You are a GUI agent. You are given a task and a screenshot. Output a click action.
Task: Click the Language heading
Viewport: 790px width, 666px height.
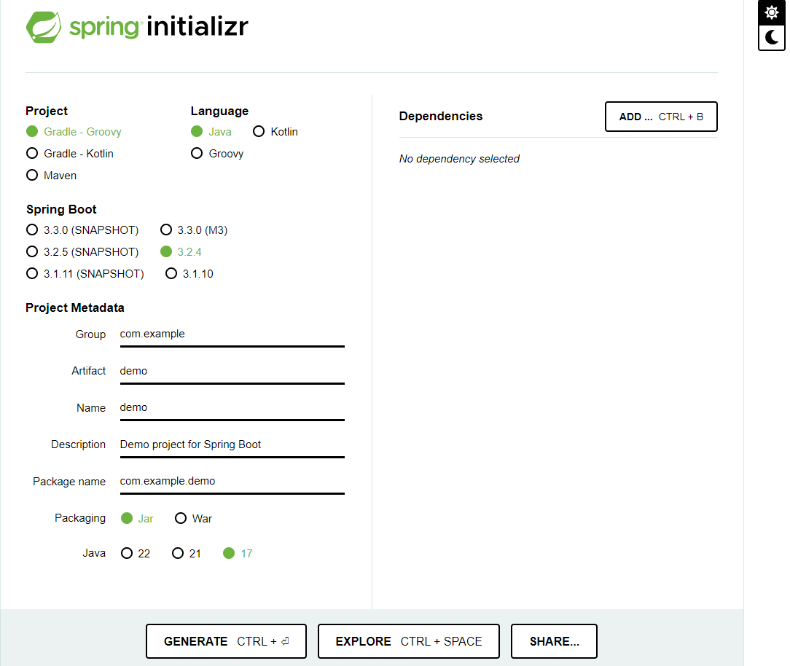(219, 111)
